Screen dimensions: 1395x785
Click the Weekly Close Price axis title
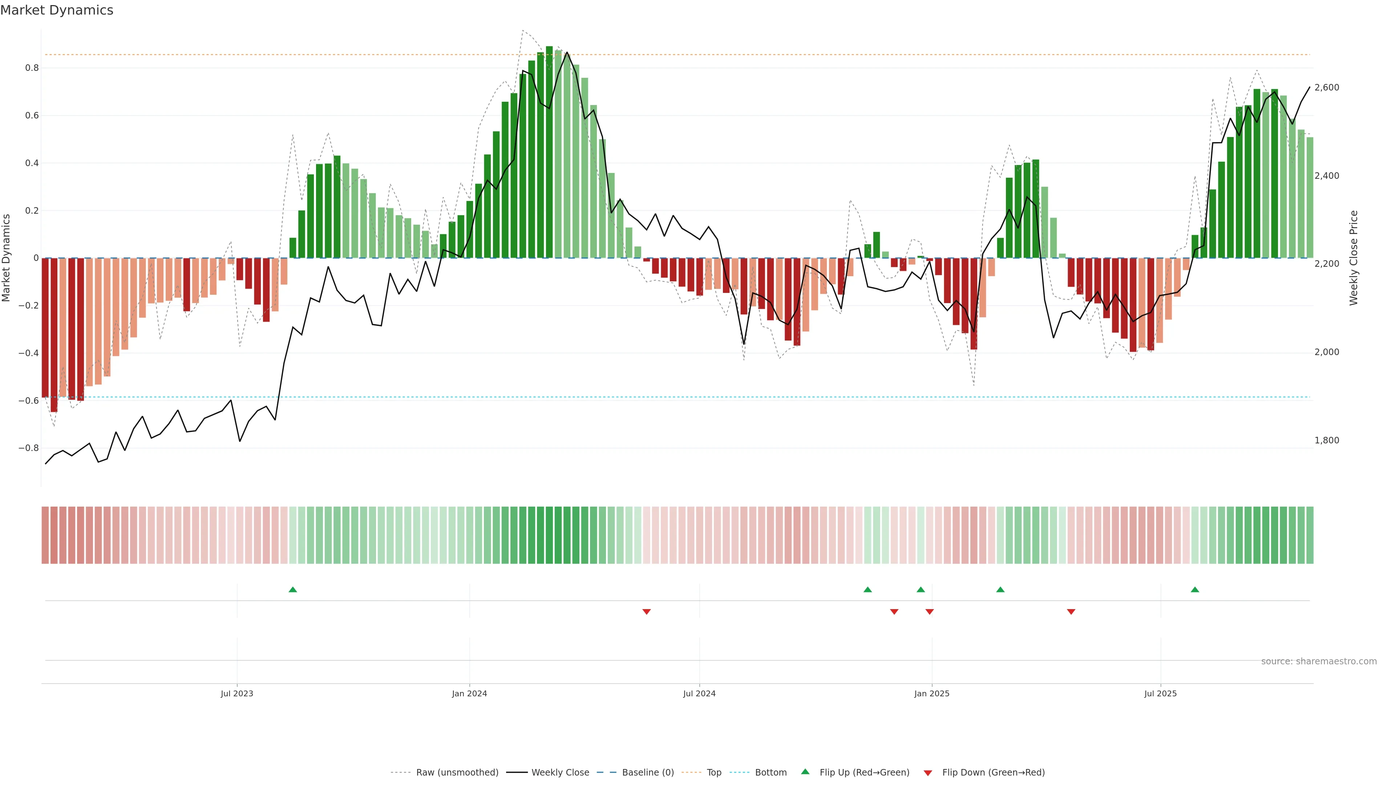tap(1353, 258)
